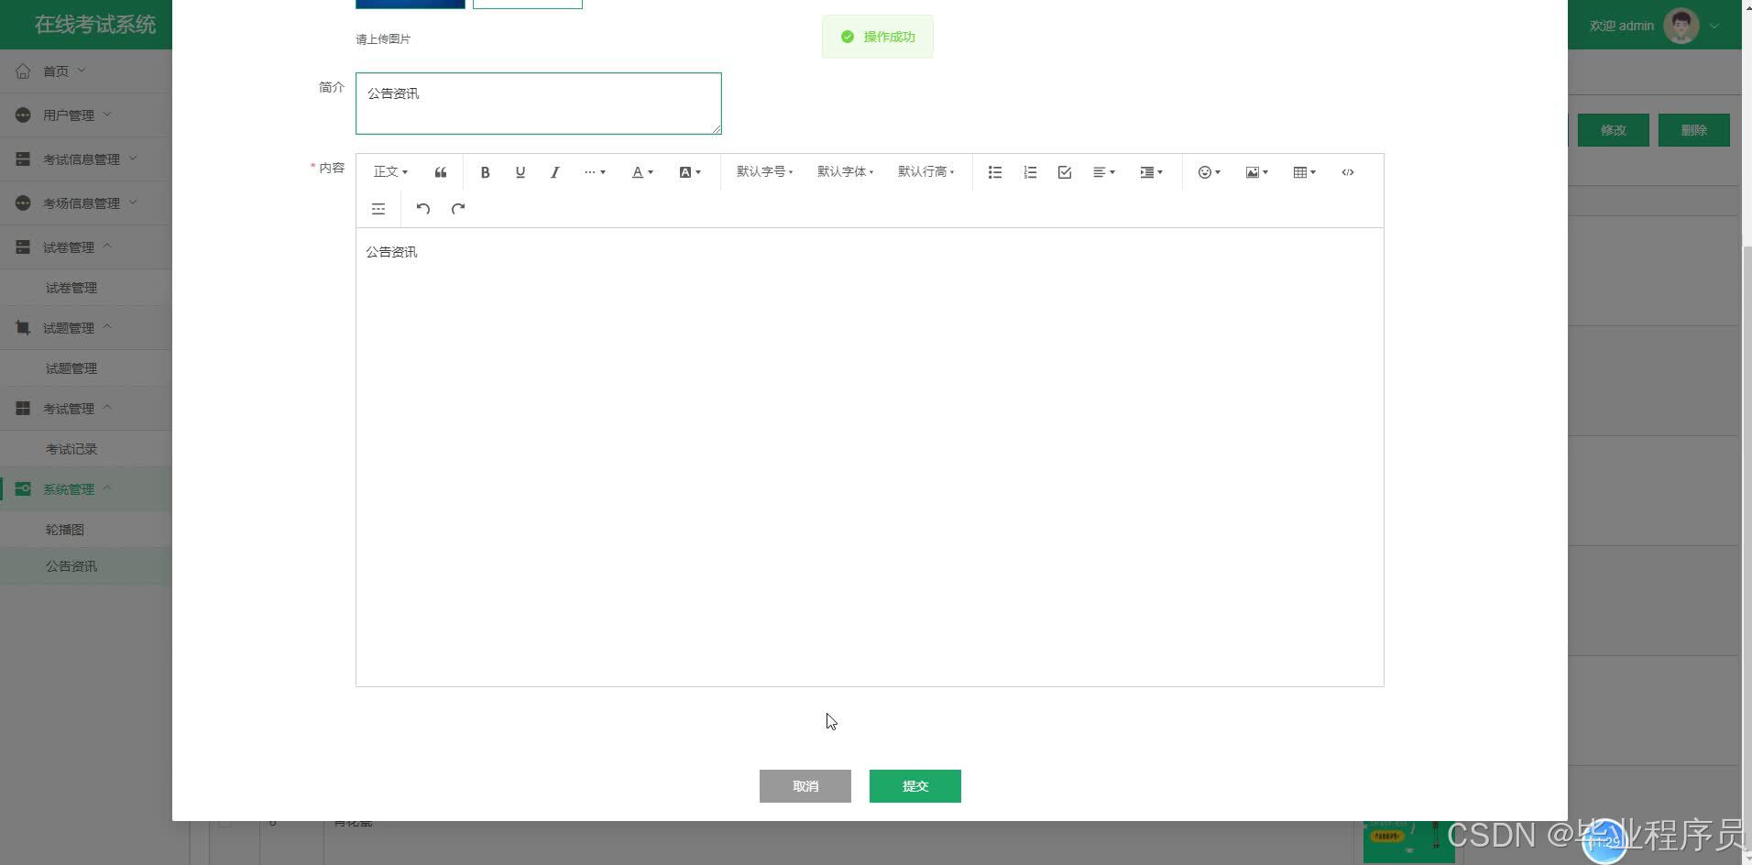This screenshot has height=865, width=1752.
Task: Click the 修改 button behind the dialog
Action: [1614, 130]
